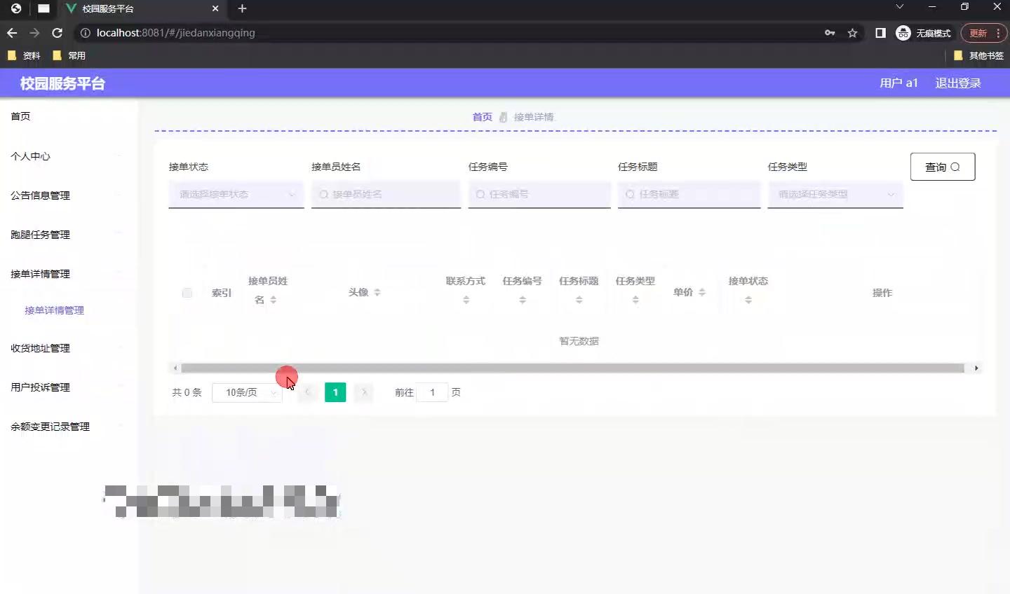Sort table by 单价 column
This screenshot has height=594, width=1010.
pos(702,292)
